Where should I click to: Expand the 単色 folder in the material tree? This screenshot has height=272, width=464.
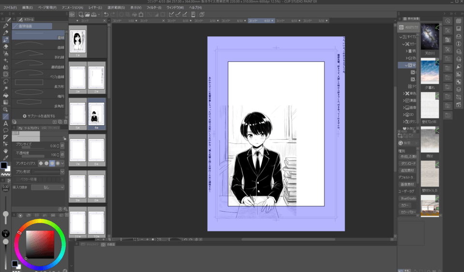(405, 93)
